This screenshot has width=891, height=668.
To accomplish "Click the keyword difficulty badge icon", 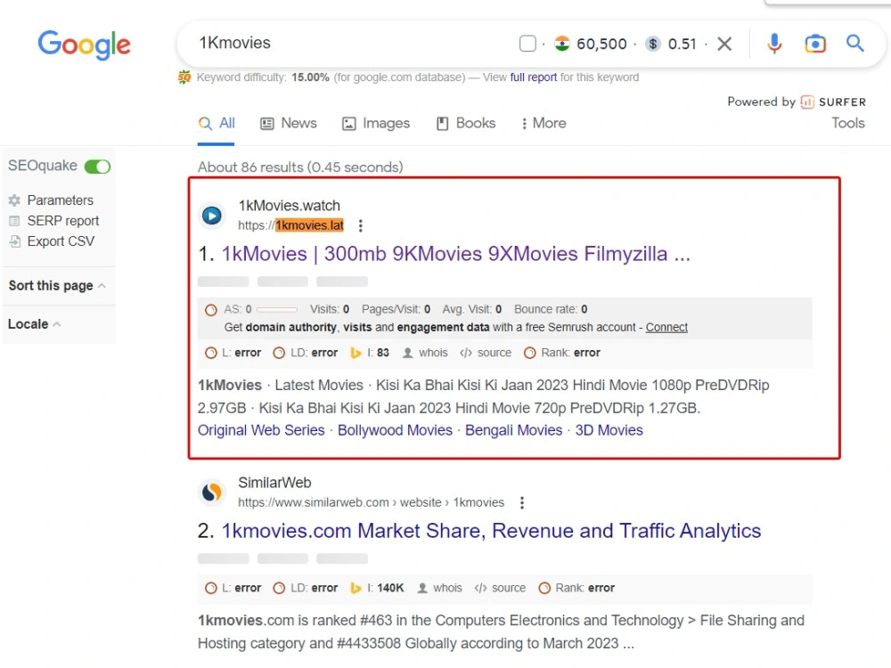I will pyautogui.click(x=184, y=77).
